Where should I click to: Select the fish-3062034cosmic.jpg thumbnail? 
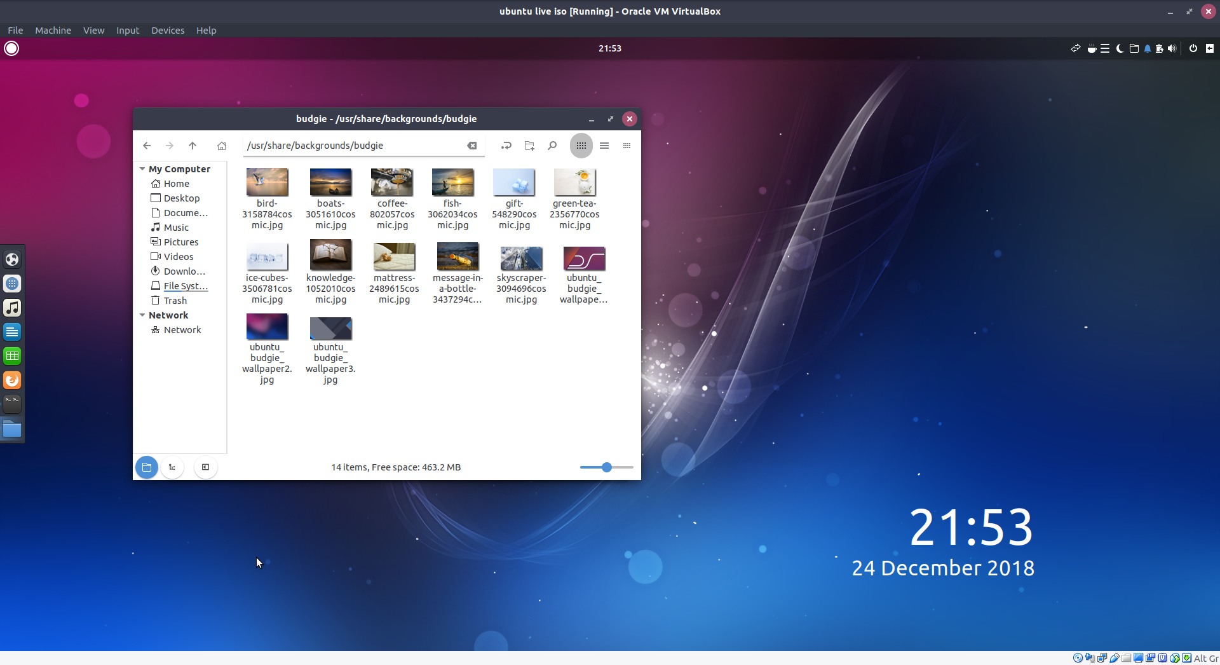(452, 181)
